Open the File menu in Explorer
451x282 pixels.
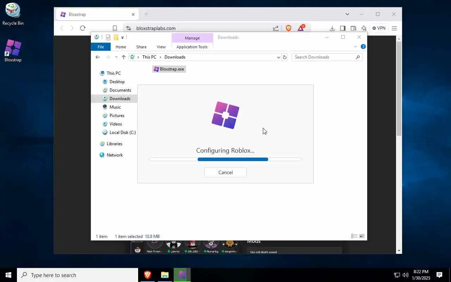click(101, 47)
